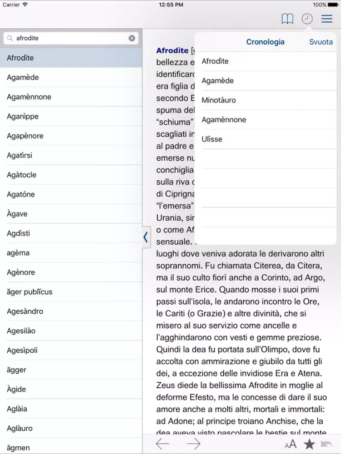Viewport: 341px width, 454px height.
Task: Toggle the history clock icon
Action: pyautogui.click(x=307, y=19)
